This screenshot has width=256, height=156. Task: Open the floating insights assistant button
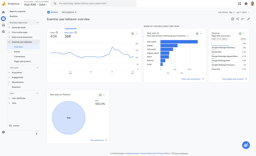click(246, 145)
